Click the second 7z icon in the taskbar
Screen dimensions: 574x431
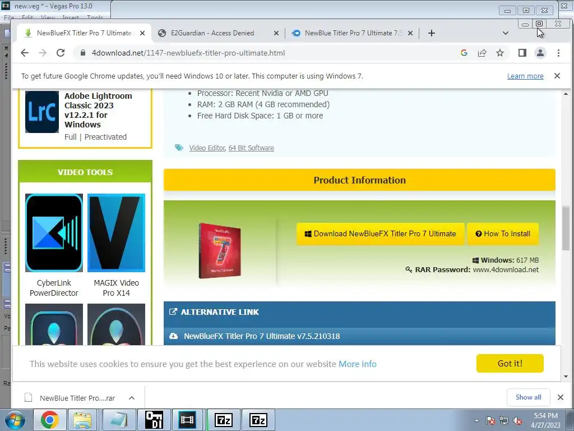258,420
